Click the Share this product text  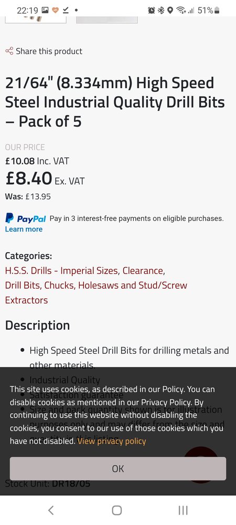[x=49, y=51]
